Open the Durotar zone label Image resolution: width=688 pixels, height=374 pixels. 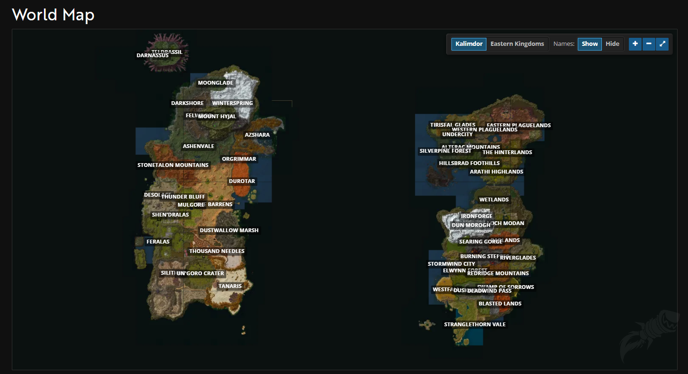[242, 181]
